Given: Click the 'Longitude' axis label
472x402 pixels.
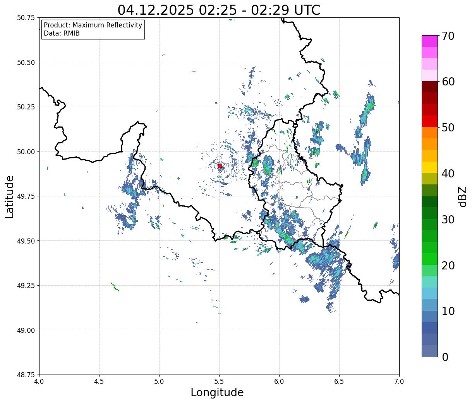Looking at the screenshot, I should click(217, 392).
